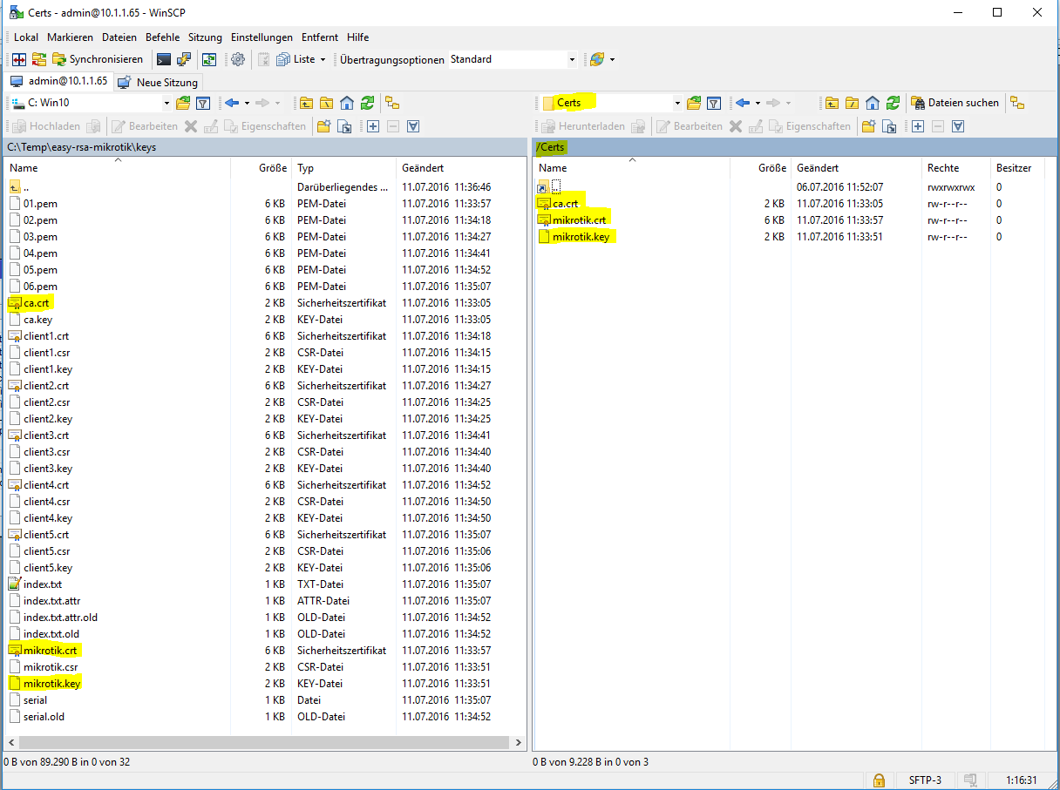The width and height of the screenshot is (1060, 790).
Task: Click the local panel horizontal scrollbar
Action: [x=265, y=743]
